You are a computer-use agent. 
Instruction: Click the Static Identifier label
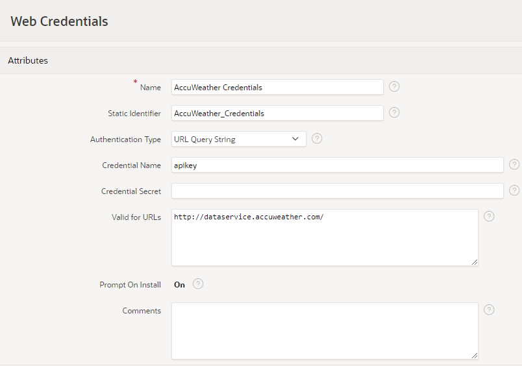[x=134, y=114]
